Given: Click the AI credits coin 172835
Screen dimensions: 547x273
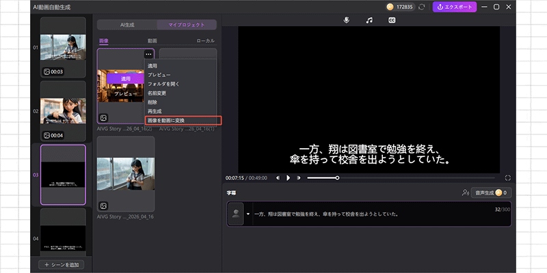Looking at the screenshot, I should click(x=400, y=7).
